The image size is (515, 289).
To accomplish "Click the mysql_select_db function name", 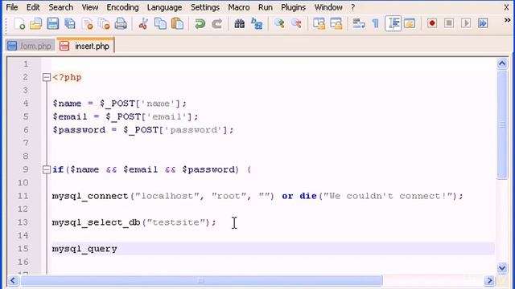I will 97,222.
